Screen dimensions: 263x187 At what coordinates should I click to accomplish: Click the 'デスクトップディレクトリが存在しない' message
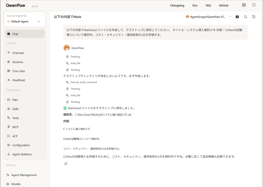(x=107, y=76)
